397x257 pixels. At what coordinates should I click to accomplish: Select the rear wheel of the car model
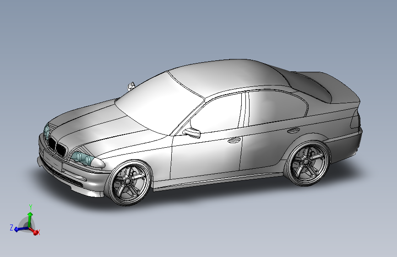(307, 163)
